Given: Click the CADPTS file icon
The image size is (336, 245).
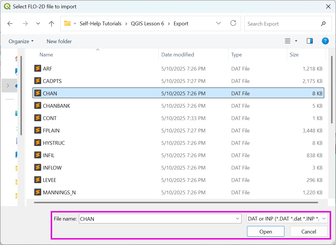Looking at the screenshot, I should (37, 81).
